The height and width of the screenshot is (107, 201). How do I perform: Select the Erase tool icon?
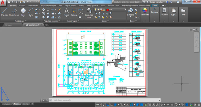(x=59, y=9)
